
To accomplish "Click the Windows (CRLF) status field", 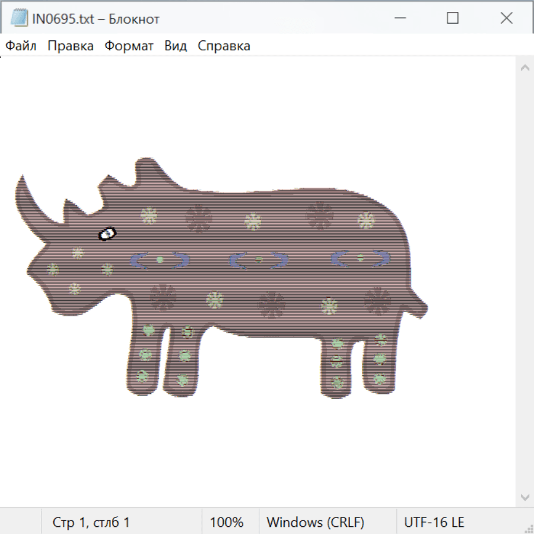I will coord(315,522).
